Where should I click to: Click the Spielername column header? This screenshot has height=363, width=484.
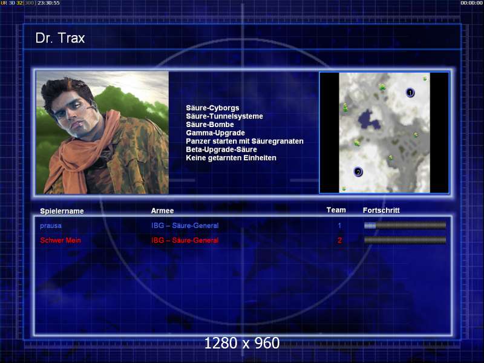coord(62,211)
